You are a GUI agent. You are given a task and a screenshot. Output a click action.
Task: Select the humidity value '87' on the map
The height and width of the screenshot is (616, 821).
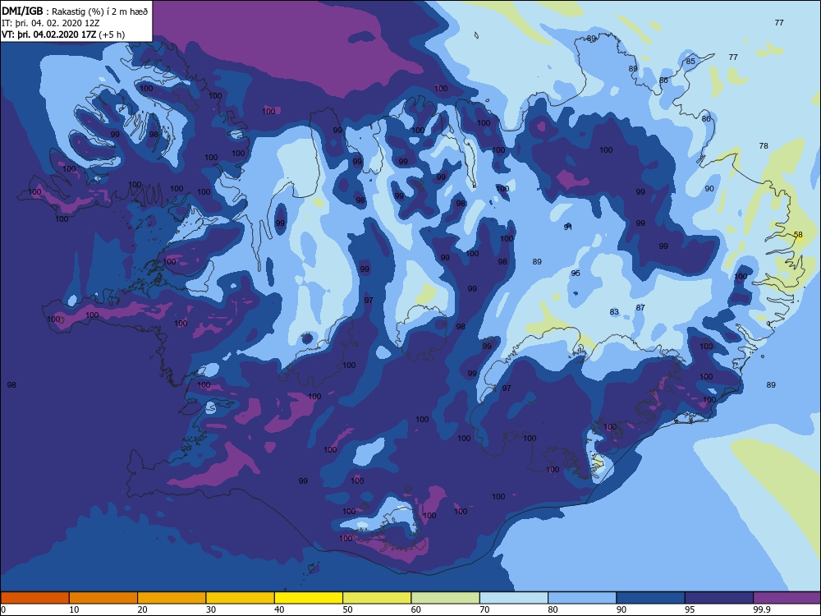pos(640,307)
